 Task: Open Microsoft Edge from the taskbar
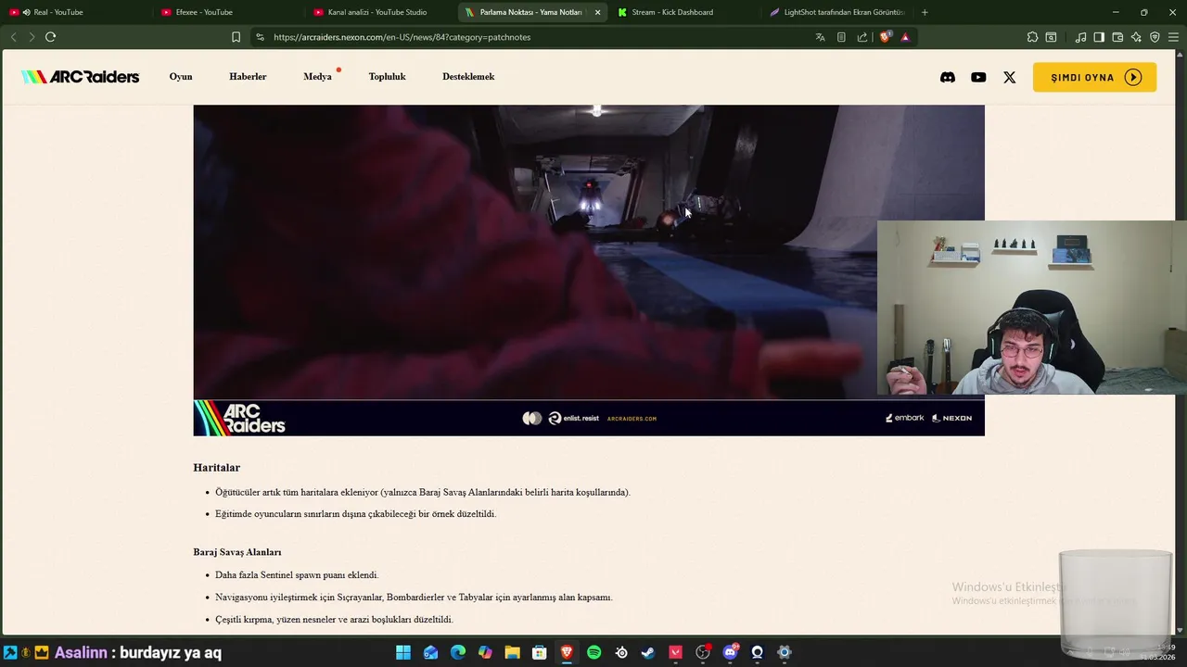(458, 652)
